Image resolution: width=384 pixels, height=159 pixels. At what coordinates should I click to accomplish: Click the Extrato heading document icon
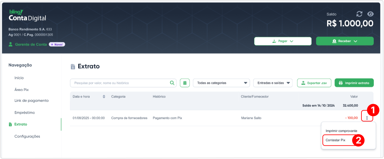pyautogui.click(x=73, y=66)
